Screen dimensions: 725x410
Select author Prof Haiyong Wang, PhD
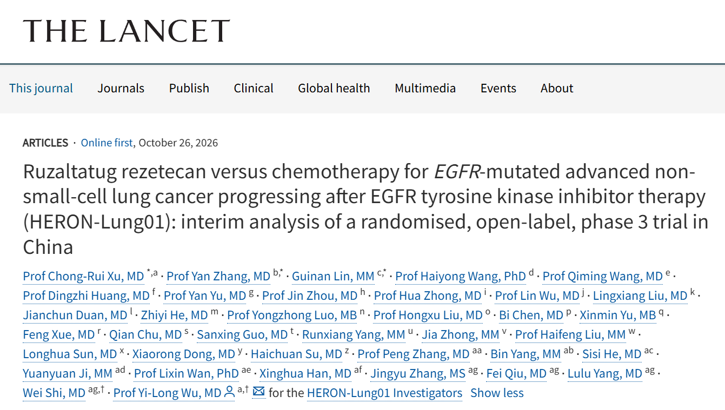[x=461, y=276]
